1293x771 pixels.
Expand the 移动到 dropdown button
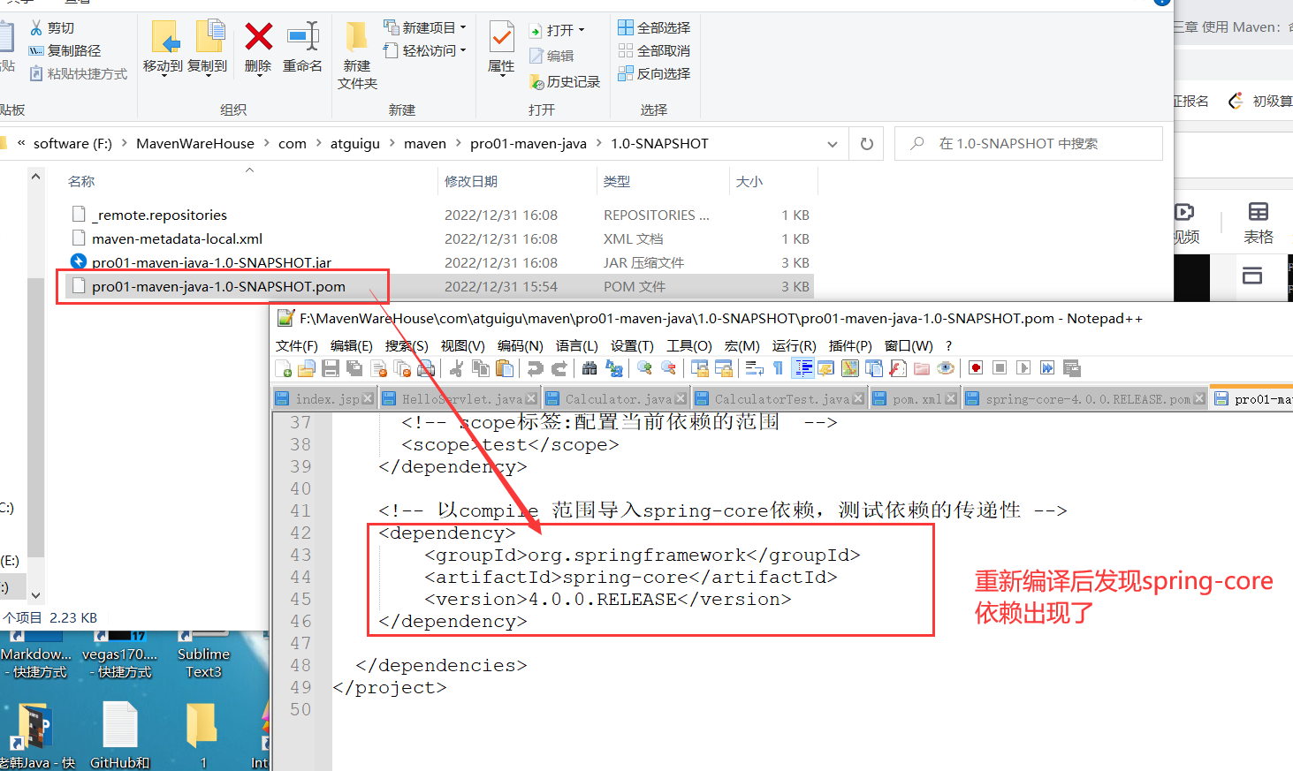pyautogui.click(x=164, y=78)
